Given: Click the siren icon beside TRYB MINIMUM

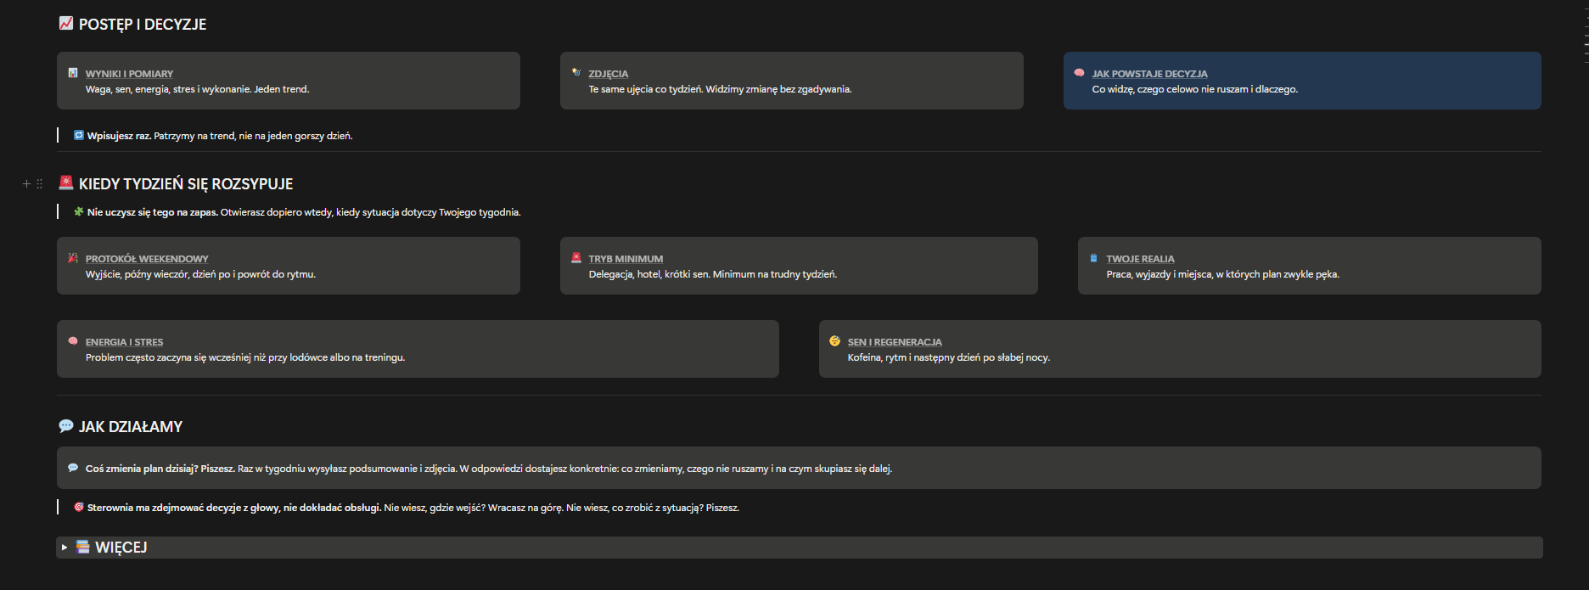Looking at the screenshot, I should coord(576,258).
